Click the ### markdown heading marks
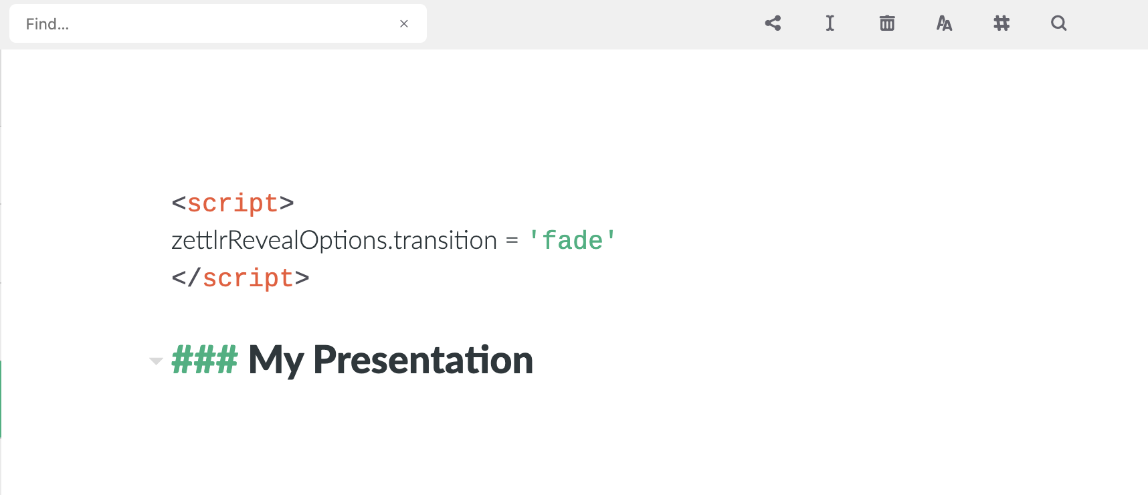 tap(203, 359)
